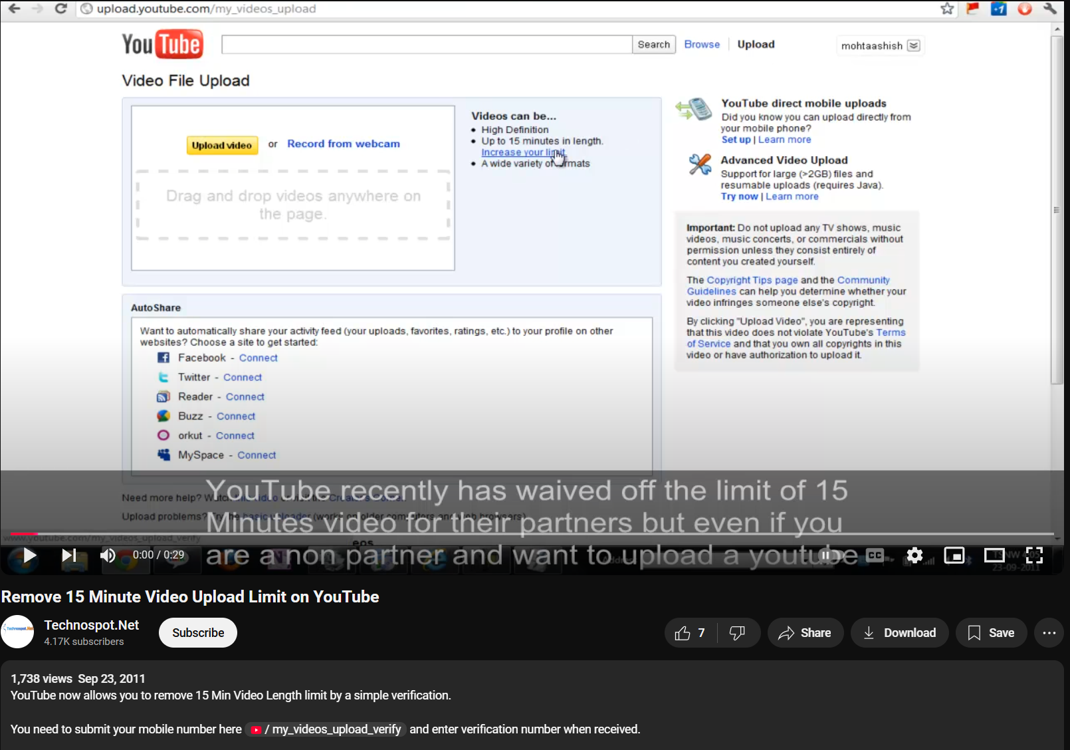Image resolution: width=1070 pixels, height=750 pixels.
Task: Connect orkut for AutoShare
Action: coord(235,436)
